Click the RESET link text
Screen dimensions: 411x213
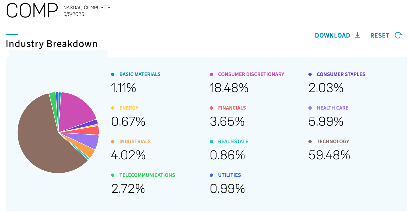click(380, 36)
